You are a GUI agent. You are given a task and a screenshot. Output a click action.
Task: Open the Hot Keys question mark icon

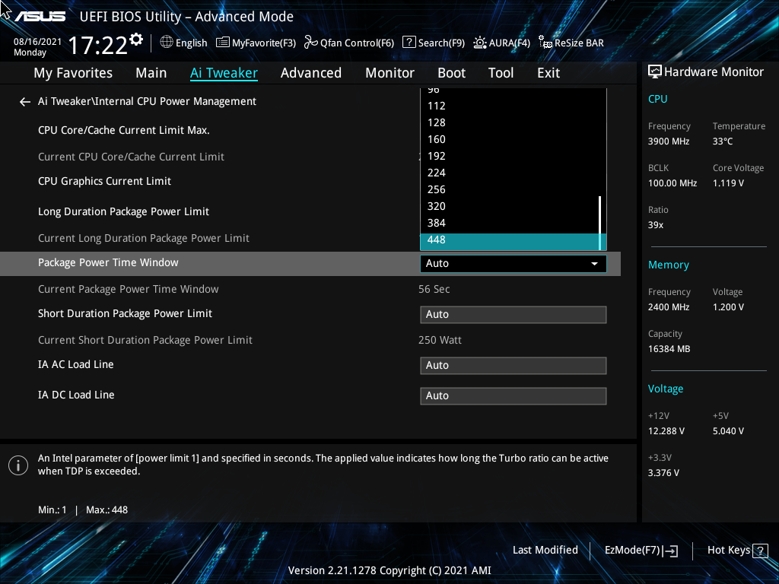tap(760, 551)
